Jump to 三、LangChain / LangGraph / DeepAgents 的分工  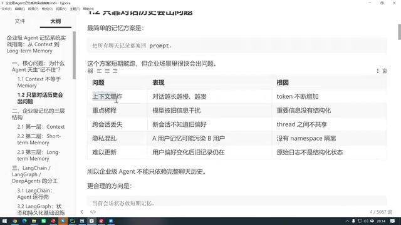coord(35,174)
